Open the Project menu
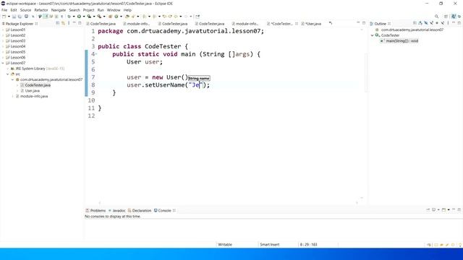The image size is (463, 260). point(88,10)
